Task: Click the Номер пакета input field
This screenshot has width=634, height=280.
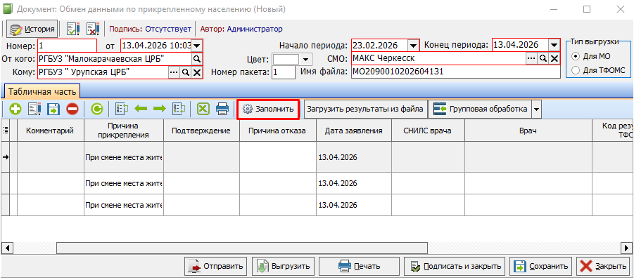Action: click(x=284, y=72)
